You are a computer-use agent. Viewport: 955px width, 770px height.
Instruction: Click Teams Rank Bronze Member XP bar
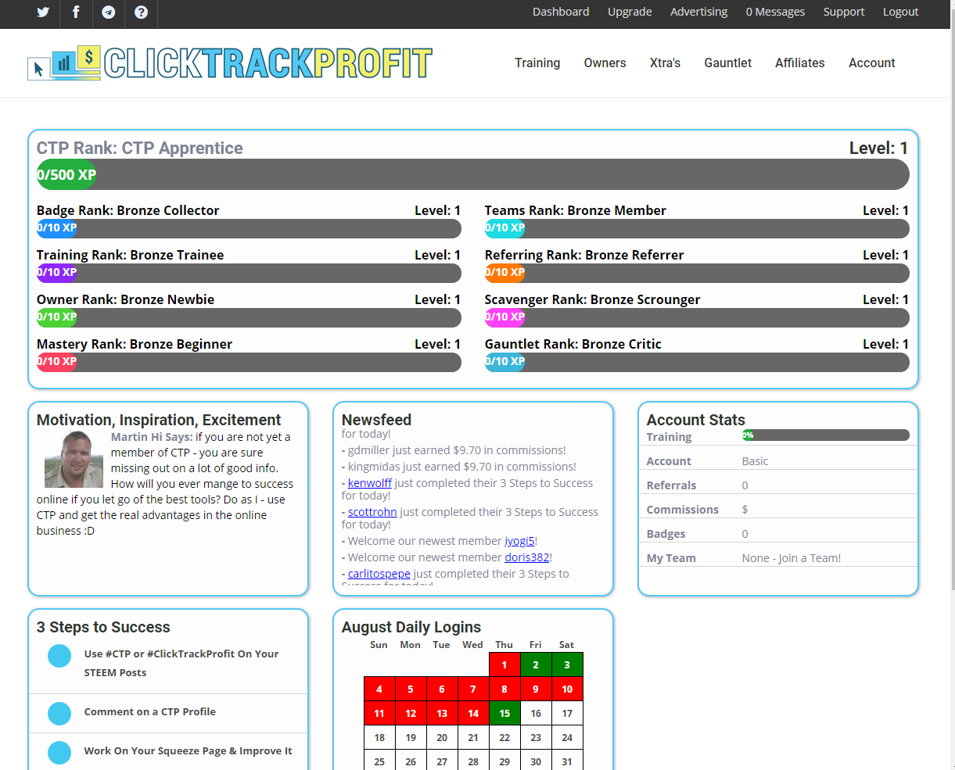pos(697,228)
